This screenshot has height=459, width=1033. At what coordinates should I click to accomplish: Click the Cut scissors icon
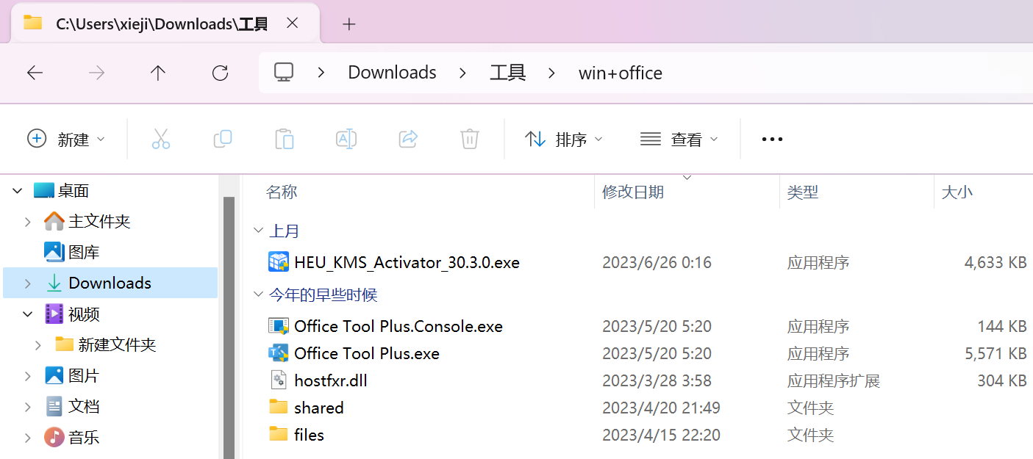click(160, 139)
